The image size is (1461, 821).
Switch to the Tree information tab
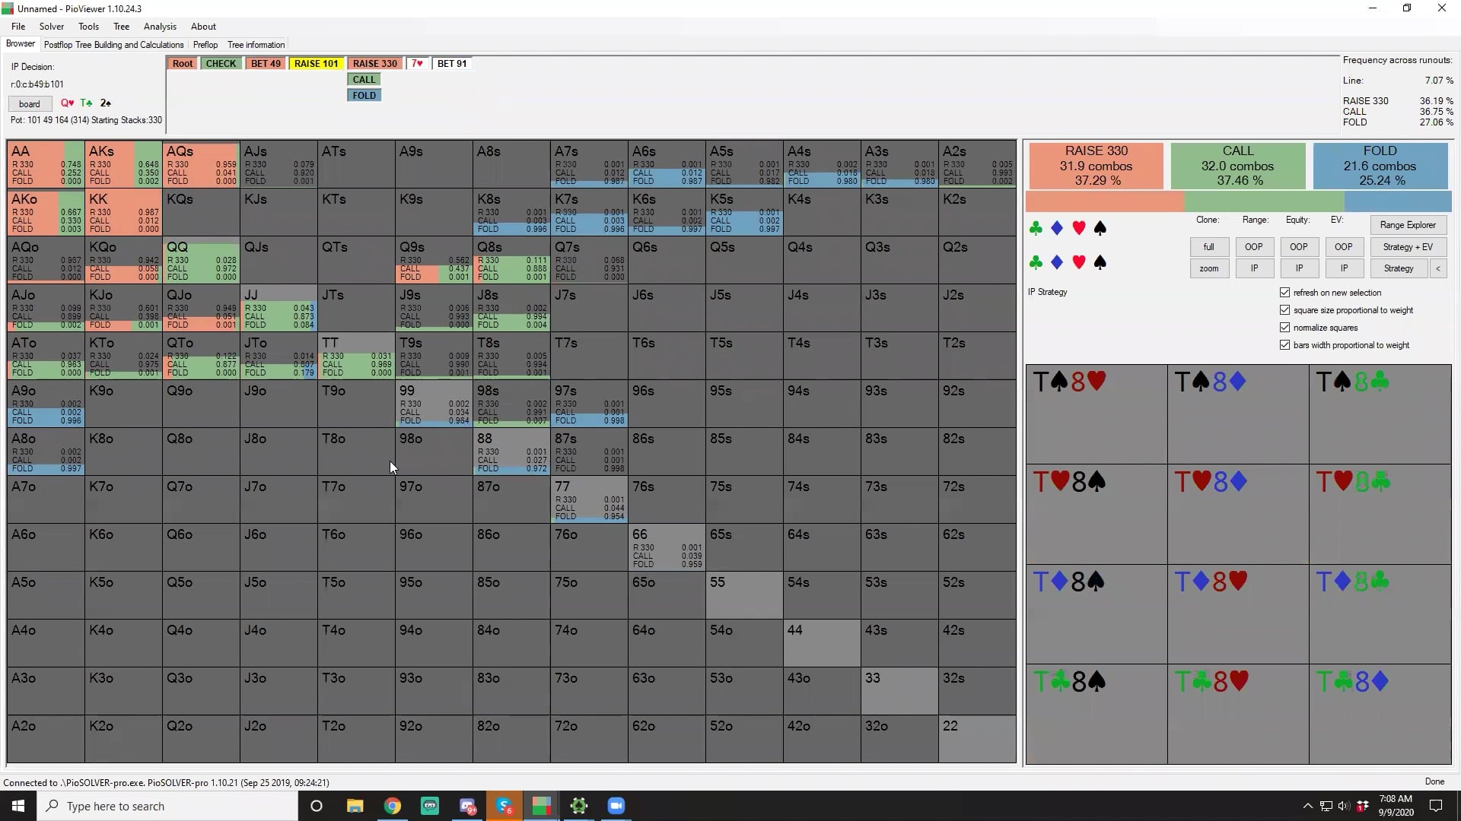(256, 45)
